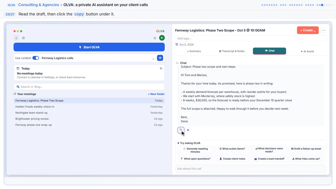Click the OLVA logo in the header
The image size is (336, 189).
pos(11,5)
